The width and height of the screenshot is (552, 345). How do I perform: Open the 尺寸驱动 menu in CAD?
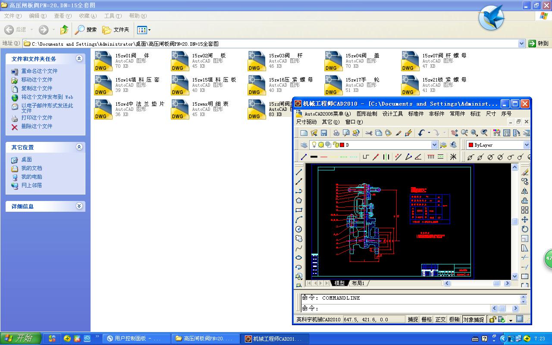[307, 122]
